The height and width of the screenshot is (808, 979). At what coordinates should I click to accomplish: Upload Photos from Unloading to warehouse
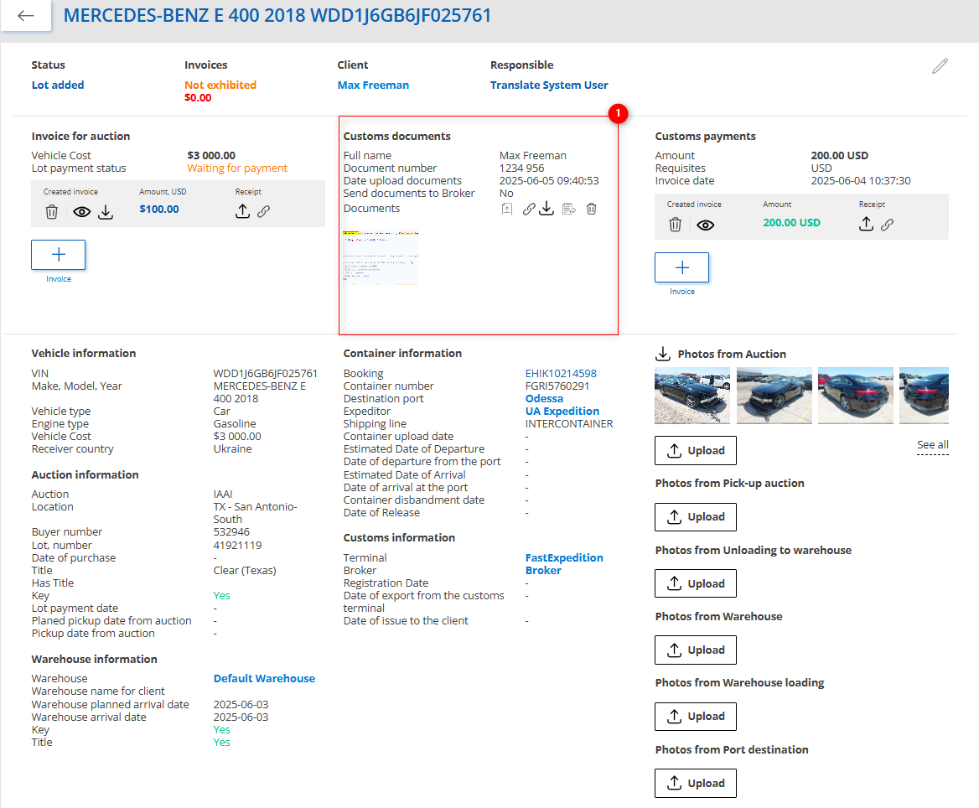click(696, 583)
